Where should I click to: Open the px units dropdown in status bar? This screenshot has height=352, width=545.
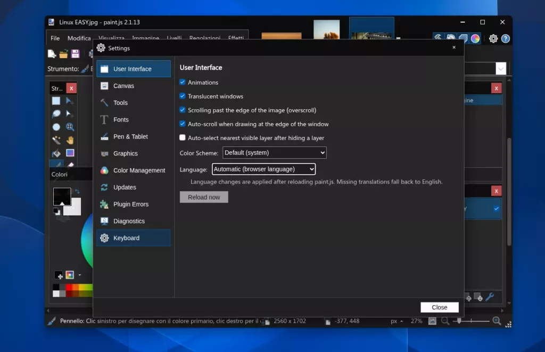(x=397, y=321)
